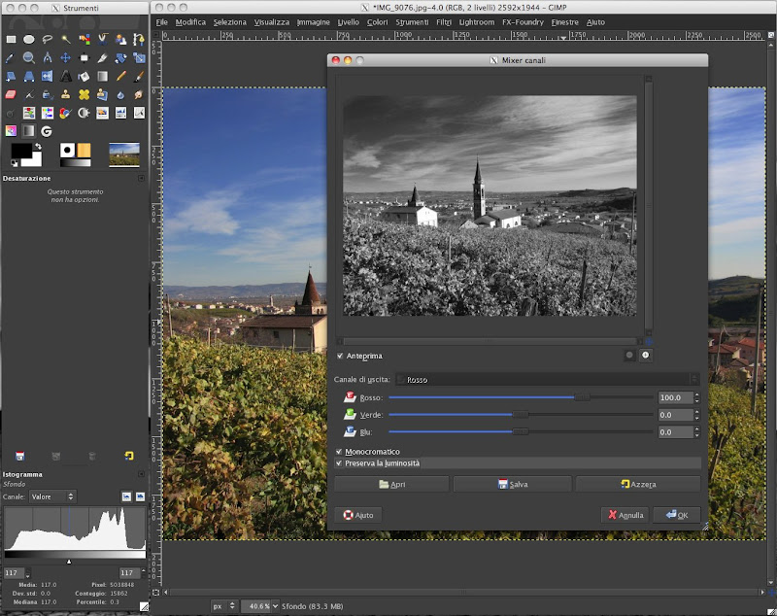Disable Preserva la luminosità option
Image resolution: width=777 pixels, height=616 pixels.
point(340,463)
